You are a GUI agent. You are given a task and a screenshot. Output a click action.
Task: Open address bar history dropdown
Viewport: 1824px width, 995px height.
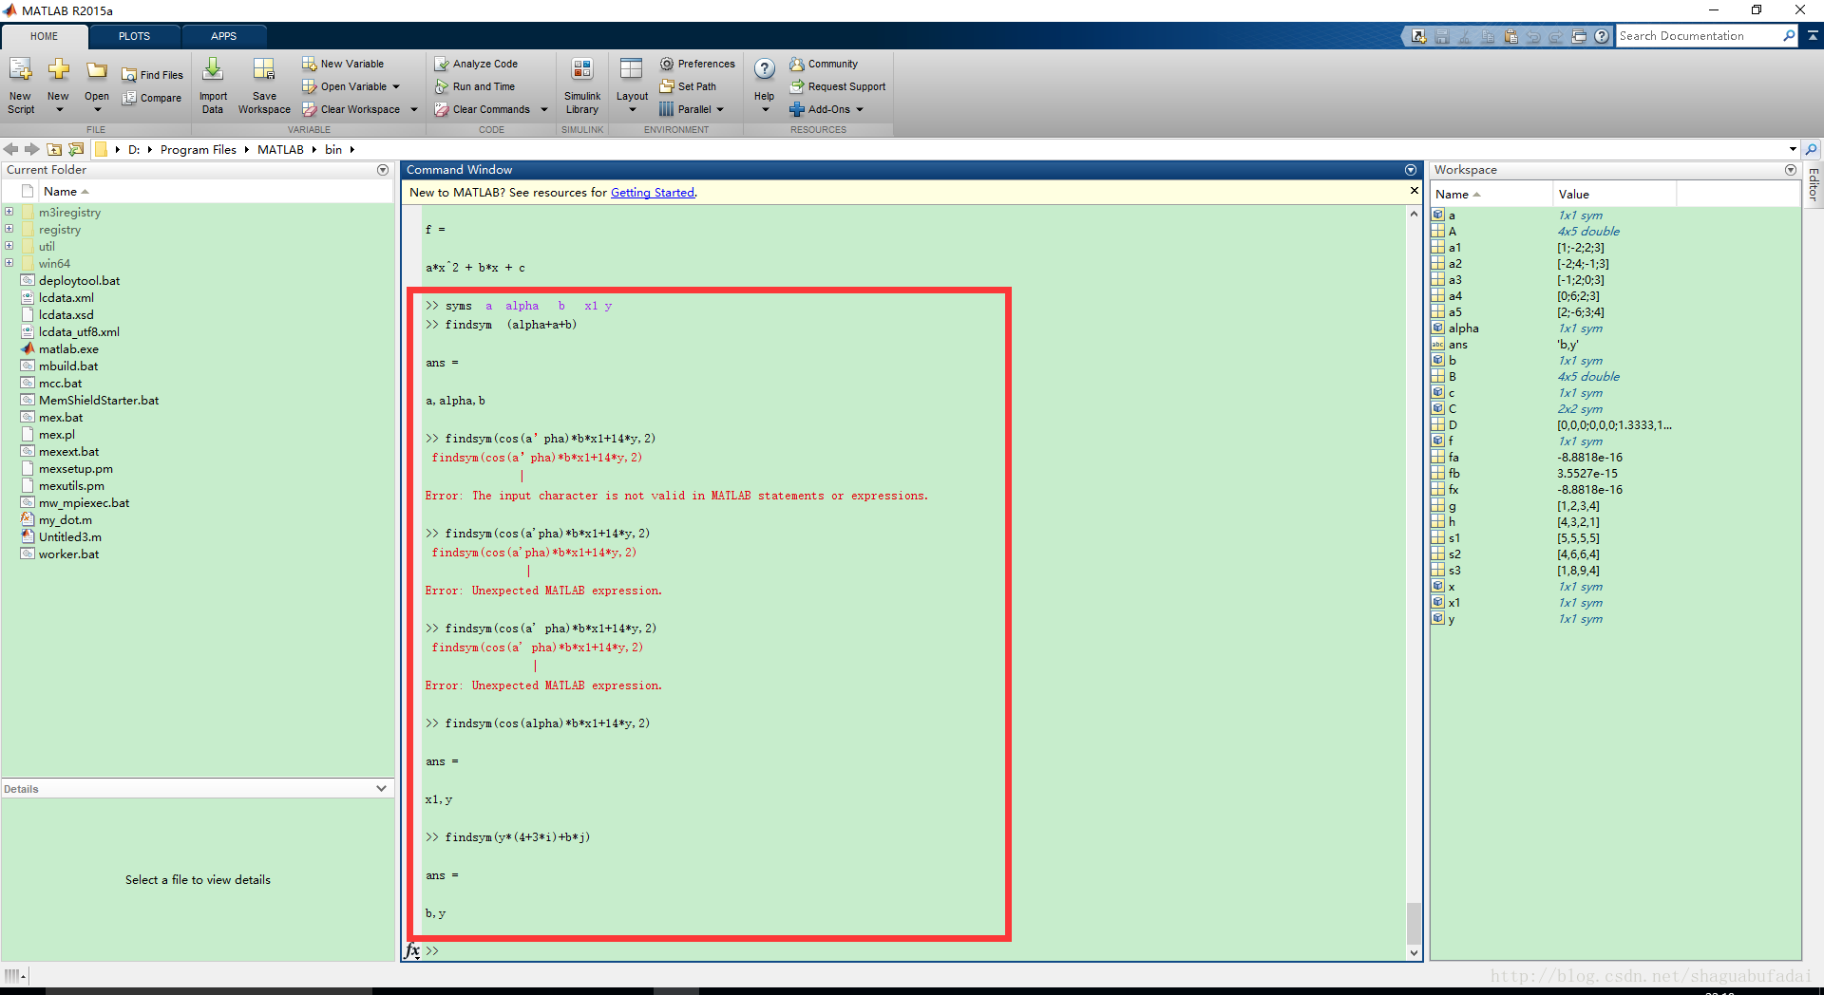(x=1793, y=149)
